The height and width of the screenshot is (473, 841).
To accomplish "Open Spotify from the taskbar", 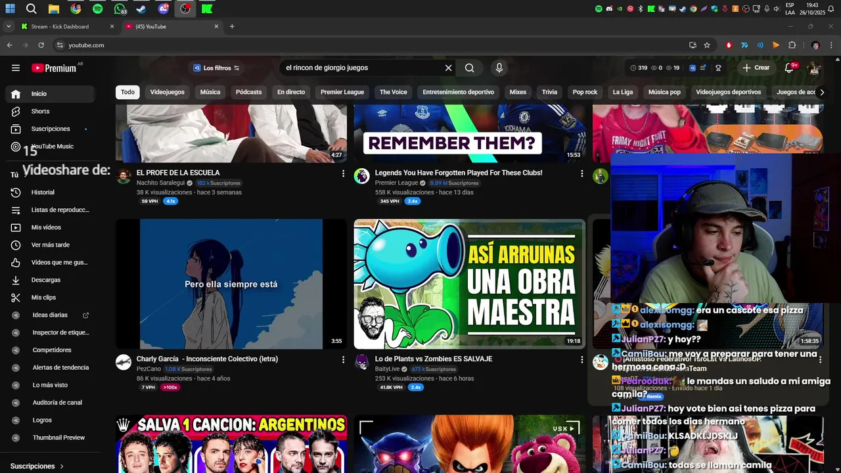I will click(97, 9).
